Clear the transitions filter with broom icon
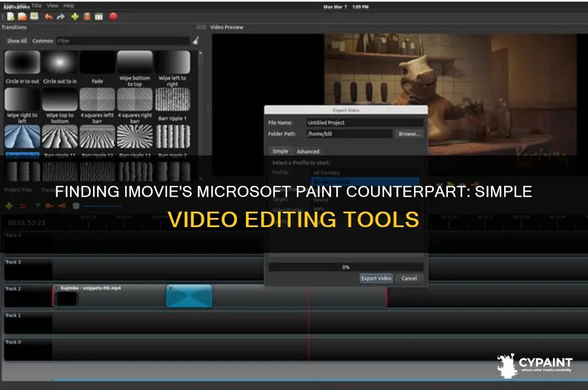Viewport: 588px width, 390px height. pyautogui.click(x=196, y=41)
